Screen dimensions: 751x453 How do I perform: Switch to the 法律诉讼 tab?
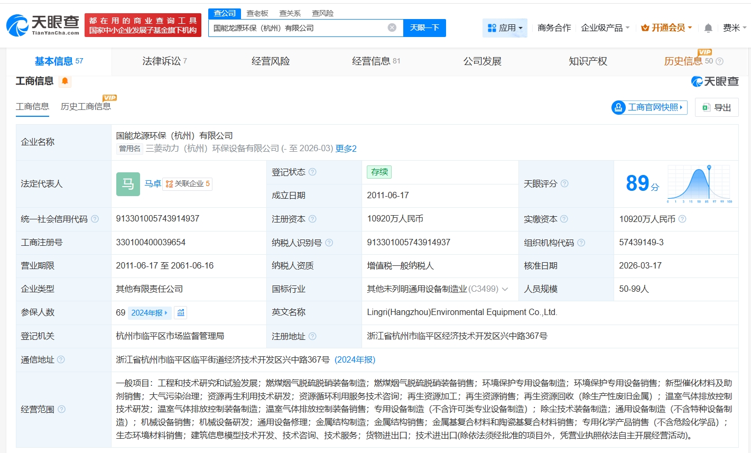click(164, 61)
